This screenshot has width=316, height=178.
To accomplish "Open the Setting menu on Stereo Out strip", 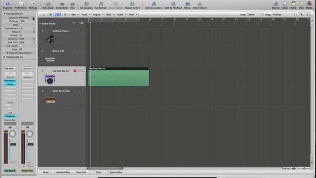I will click(x=28, y=68).
